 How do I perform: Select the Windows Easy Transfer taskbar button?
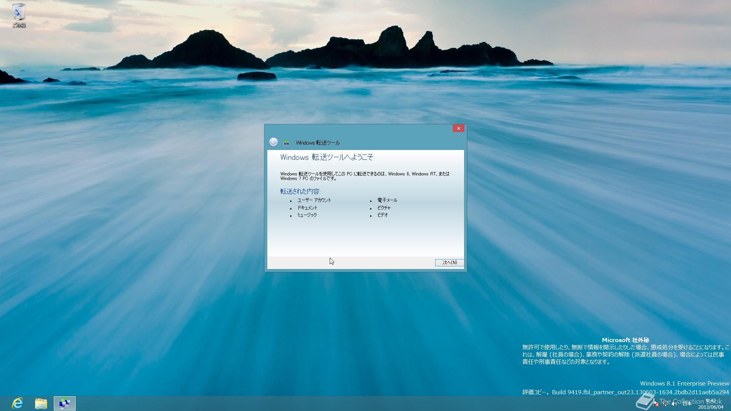click(65, 403)
